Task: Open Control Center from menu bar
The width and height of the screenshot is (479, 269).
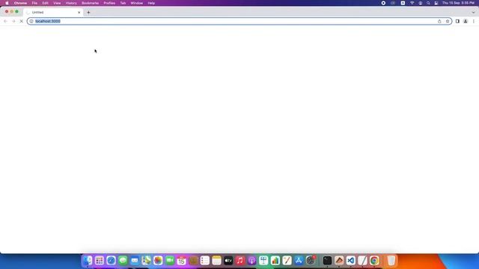Action: point(436,3)
